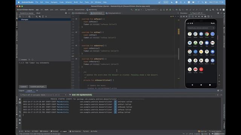Tap Google app on the emulator
This screenshot has height=135, width=241.
(x=190, y=52)
